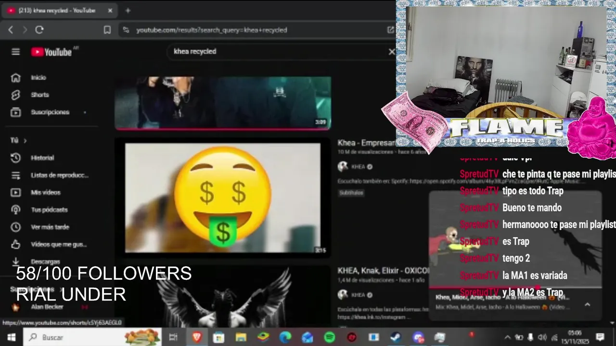The image size is (616, 346).
Task: Reload the page with the refresh icon
Action: click(x=39, y=30)
